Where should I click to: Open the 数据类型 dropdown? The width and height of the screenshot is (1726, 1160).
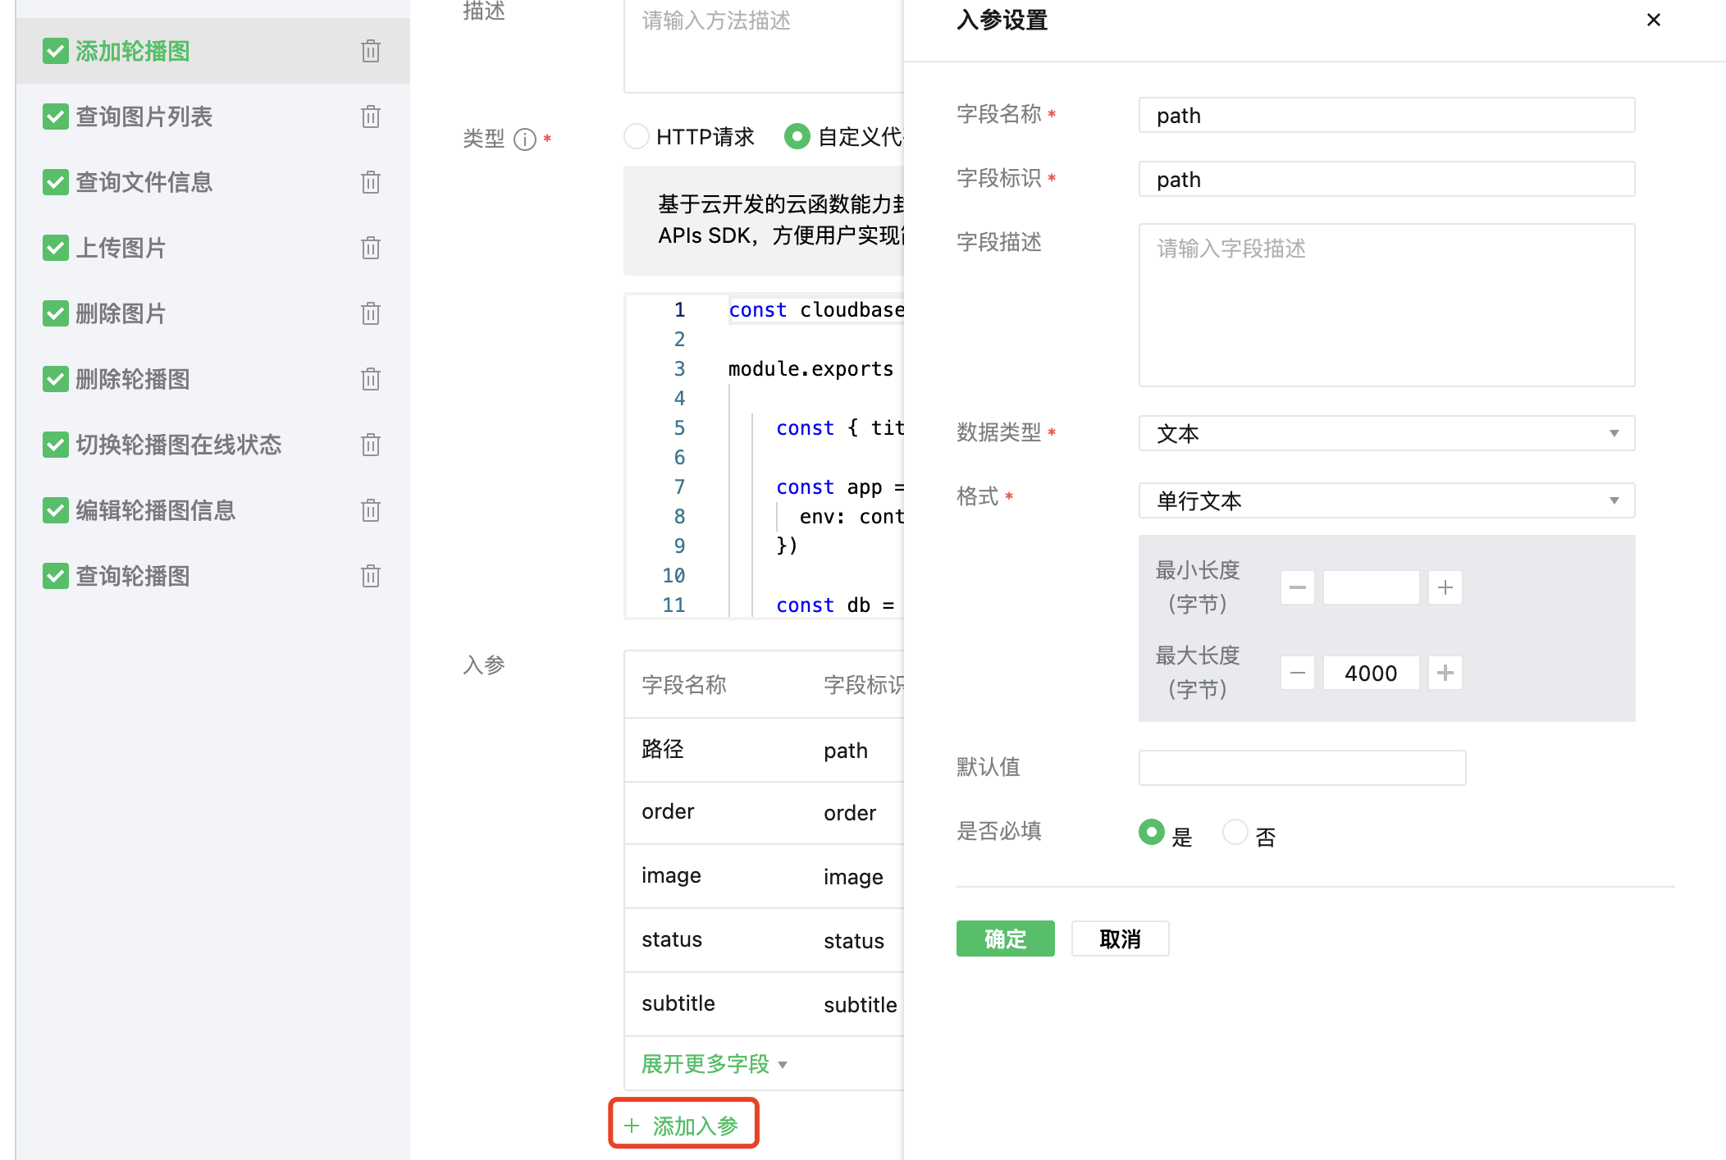point(1386,433)
